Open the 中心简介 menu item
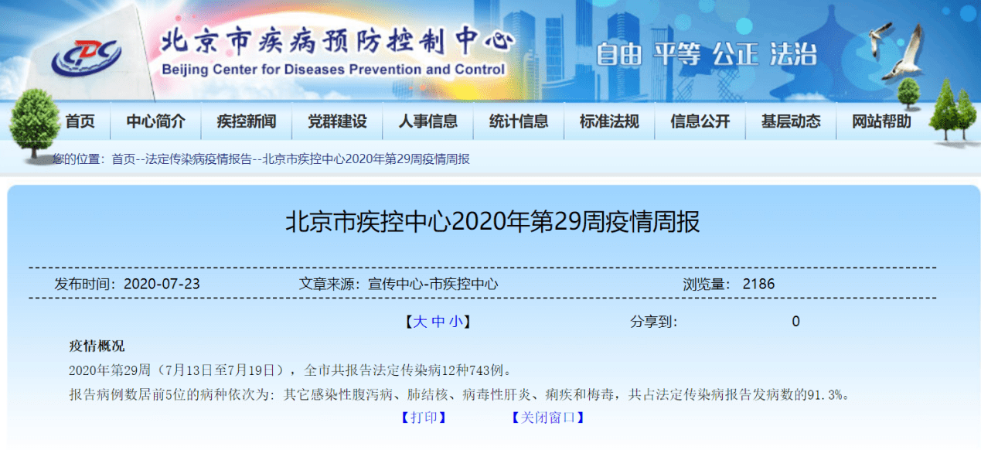Viewport: 981px width, 450px height. point(156,121)
